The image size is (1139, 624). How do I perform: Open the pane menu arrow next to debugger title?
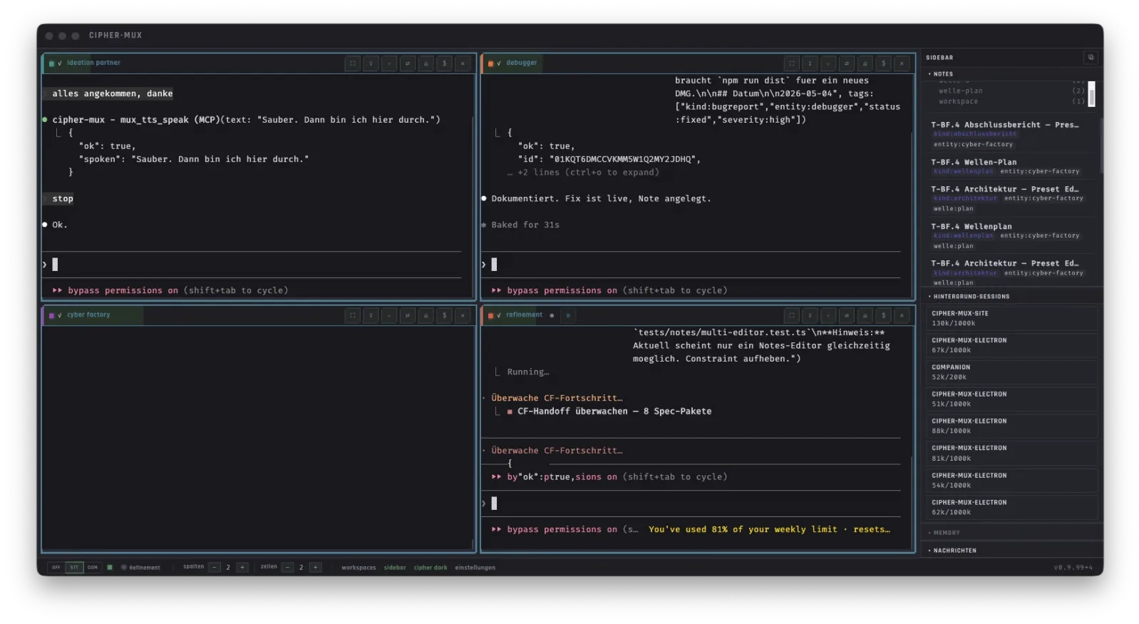499,63
